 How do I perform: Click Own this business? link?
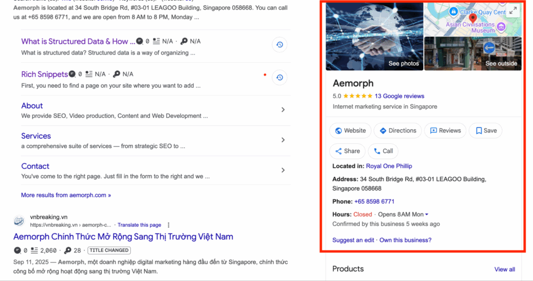405,240
